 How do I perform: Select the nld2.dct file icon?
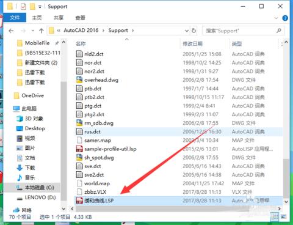click(x=79, y=54)
